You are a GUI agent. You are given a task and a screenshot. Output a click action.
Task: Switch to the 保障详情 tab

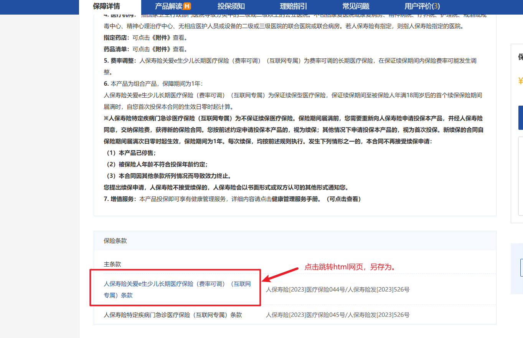(106, 6)
